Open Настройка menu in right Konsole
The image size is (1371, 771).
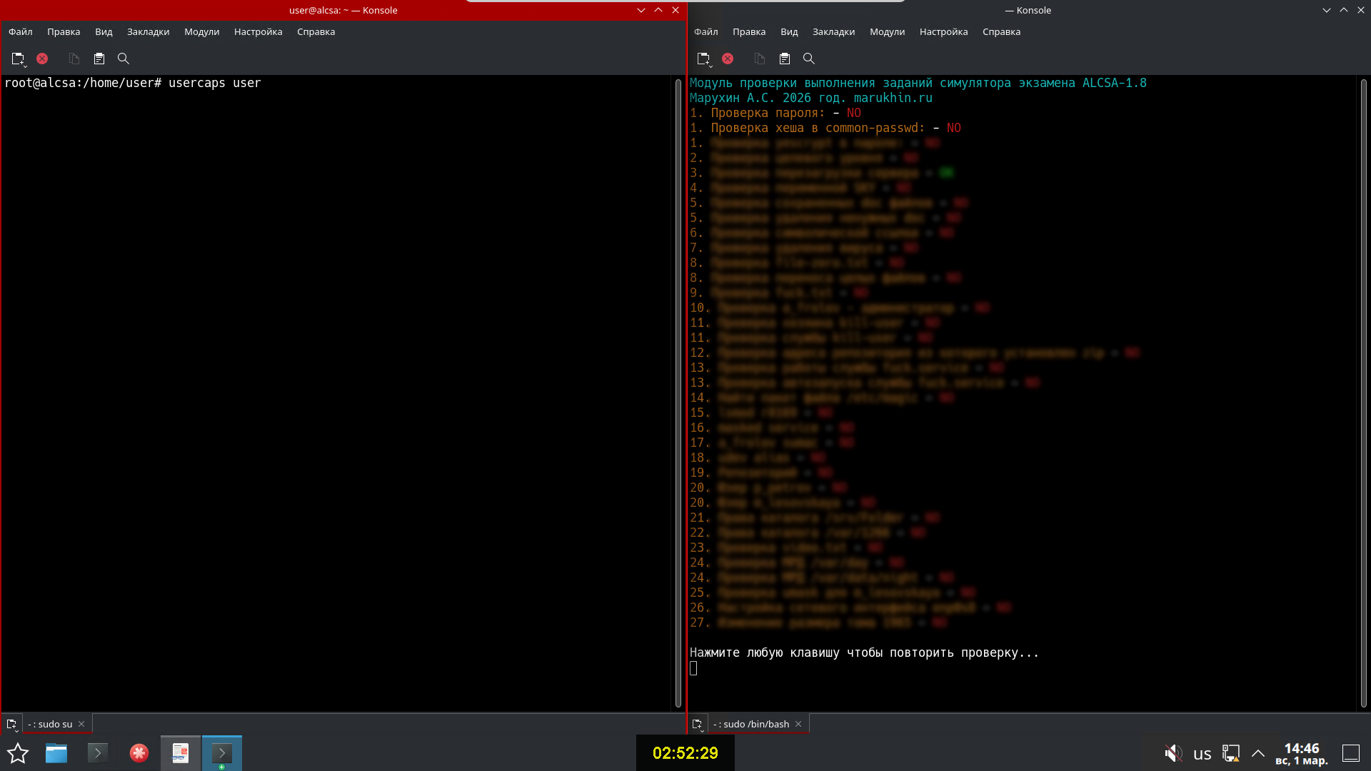point(943,31)
